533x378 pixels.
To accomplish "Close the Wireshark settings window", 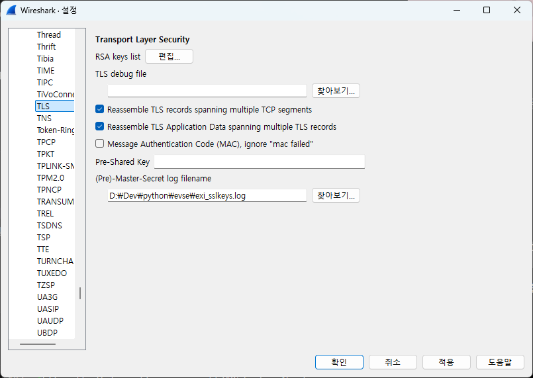I will click(x=516, y=10).
